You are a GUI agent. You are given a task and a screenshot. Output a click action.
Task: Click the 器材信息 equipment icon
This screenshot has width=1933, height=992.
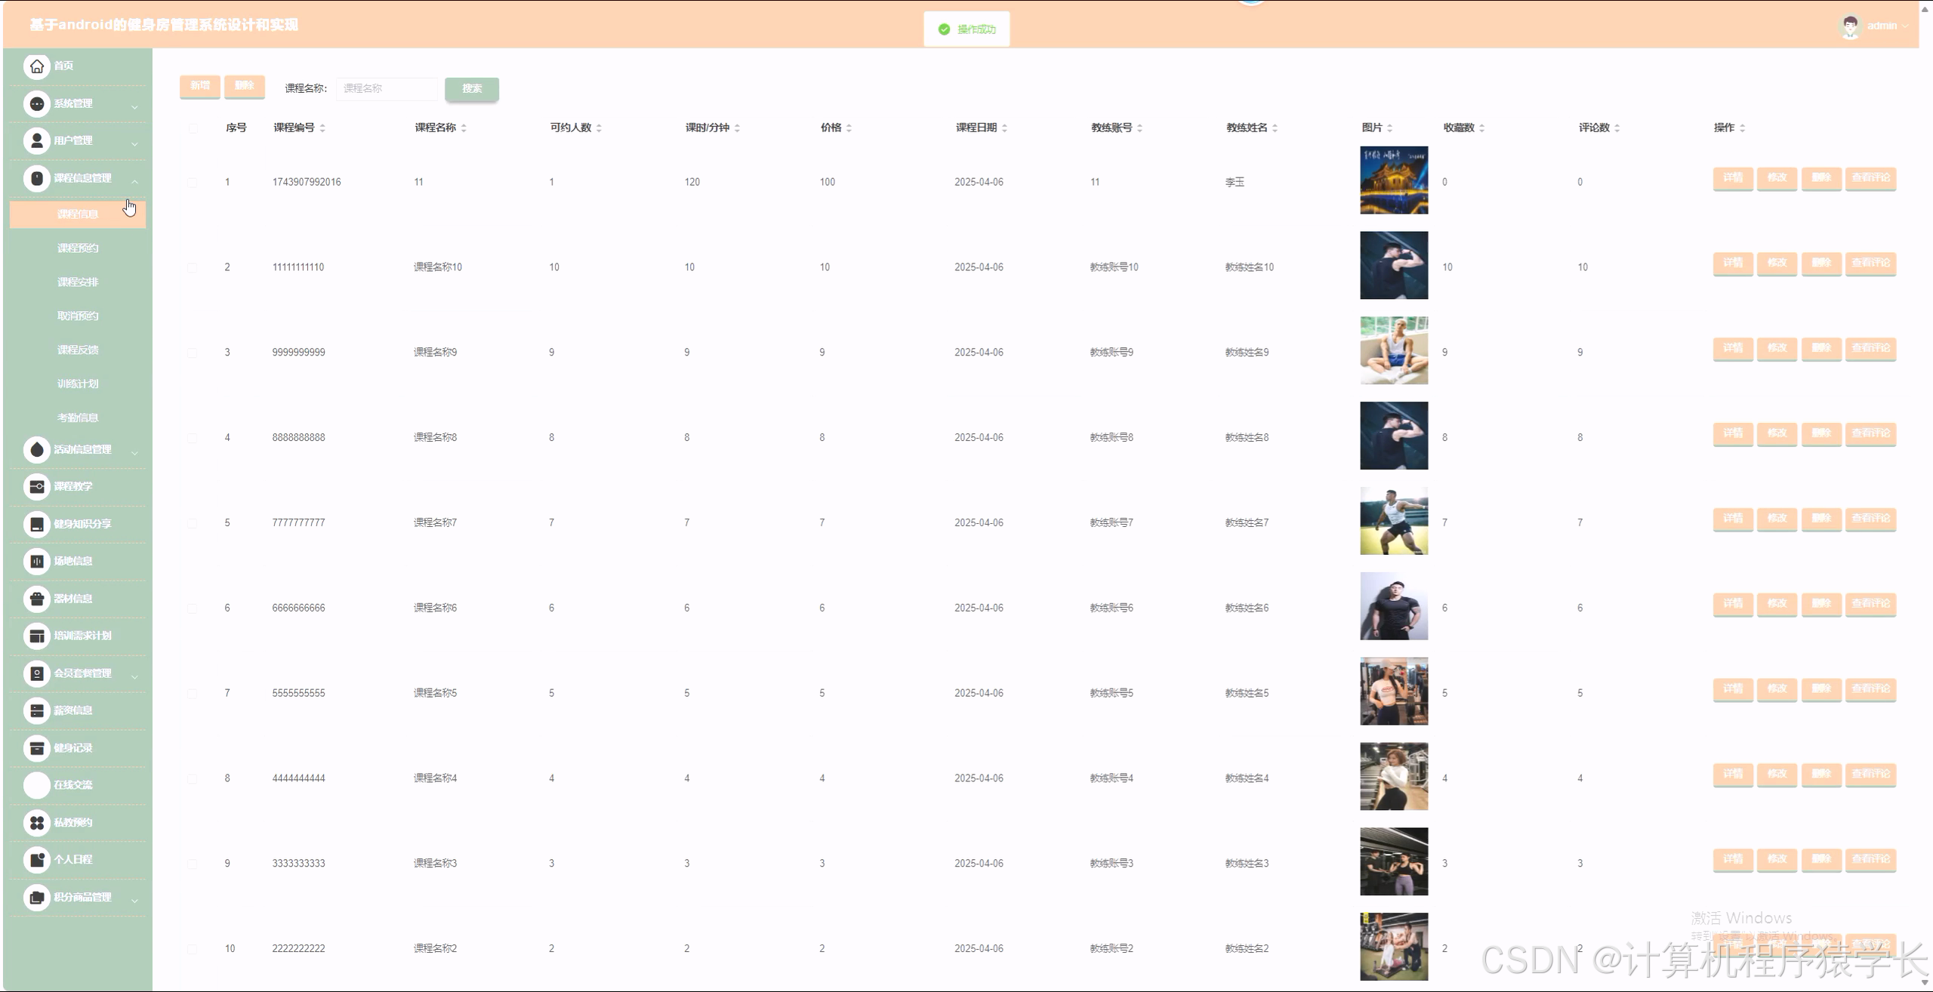pyautogui.click(x=36, y=599)
